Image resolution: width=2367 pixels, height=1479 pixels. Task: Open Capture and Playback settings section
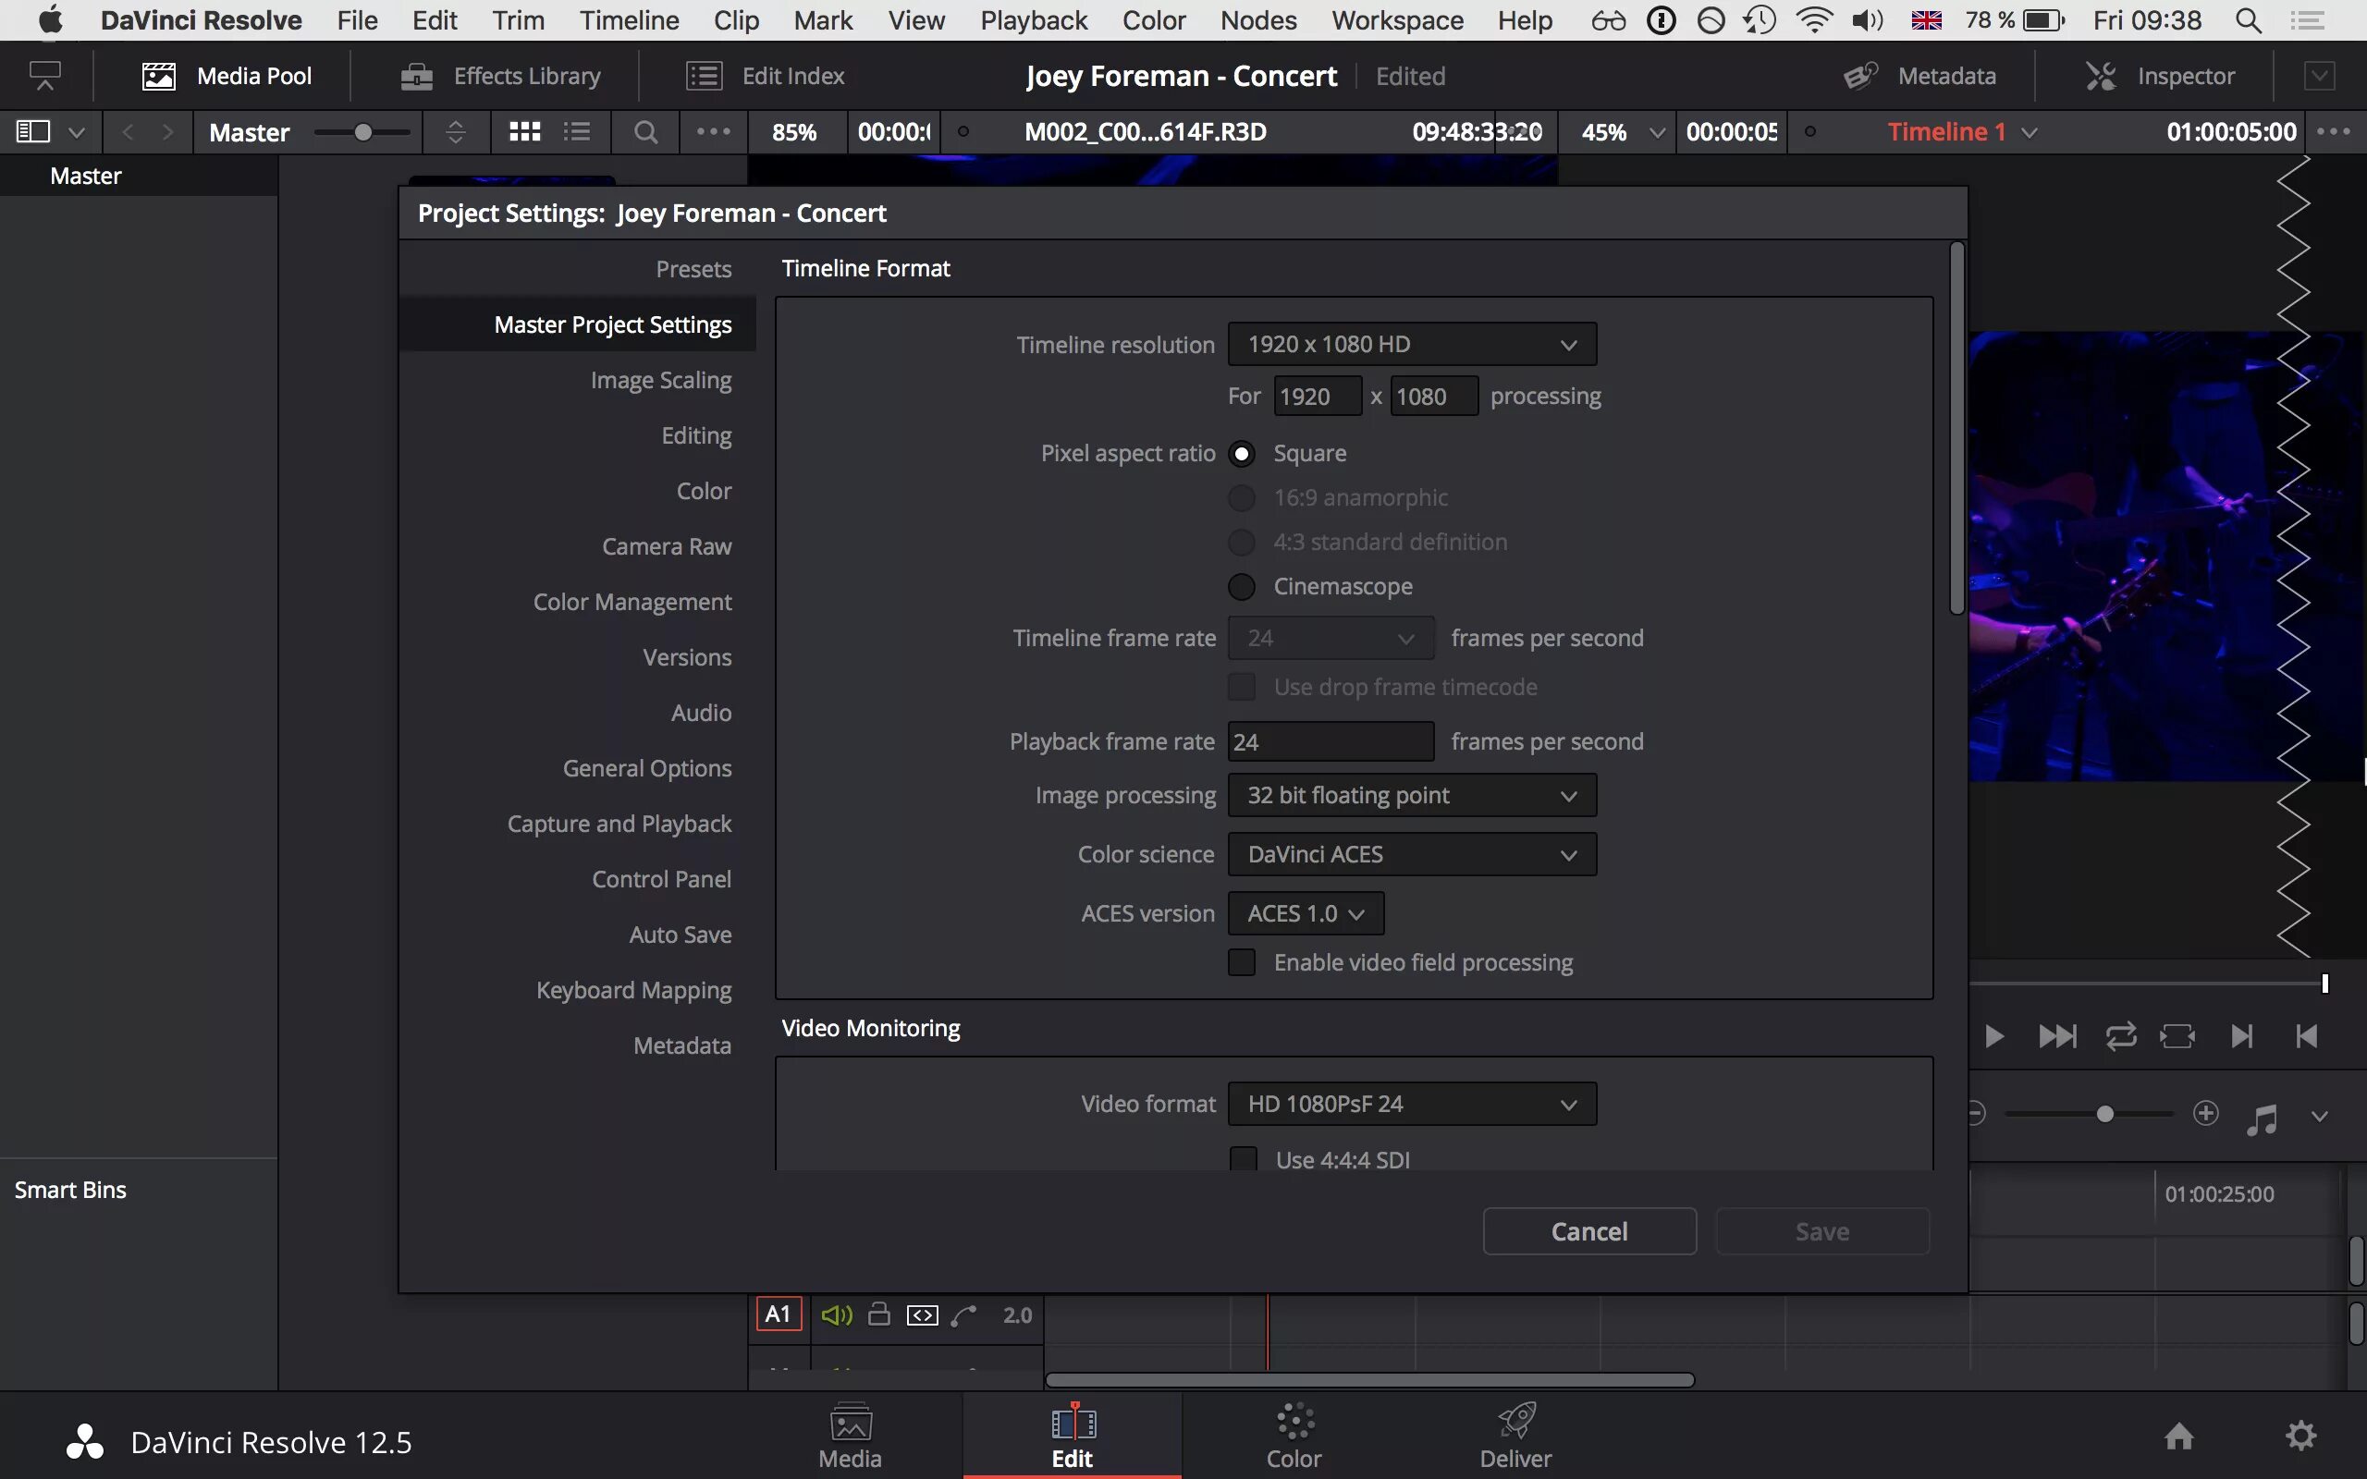click(x=619, y=825)
